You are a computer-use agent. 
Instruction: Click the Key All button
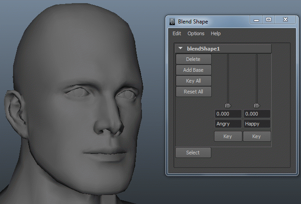coord(193,81)
